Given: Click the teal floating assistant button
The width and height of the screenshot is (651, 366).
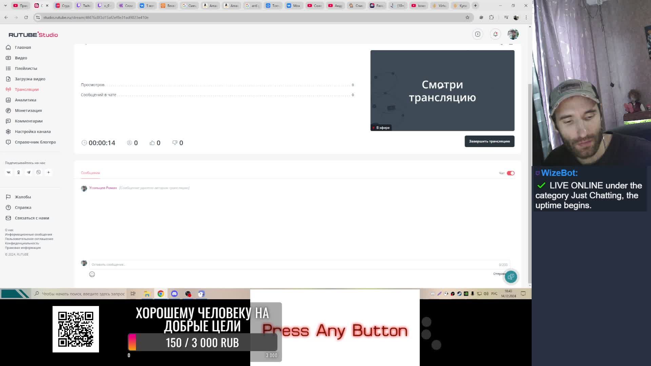Looking at the screenshot, I should pos(511,277).
